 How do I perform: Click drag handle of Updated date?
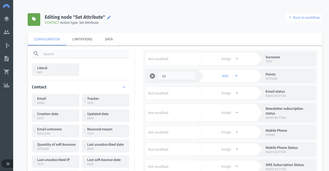tap(84, 116)
